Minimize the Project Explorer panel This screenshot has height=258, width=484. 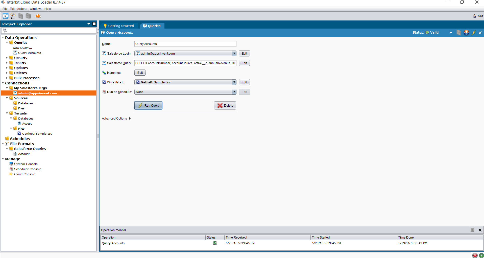94,24
